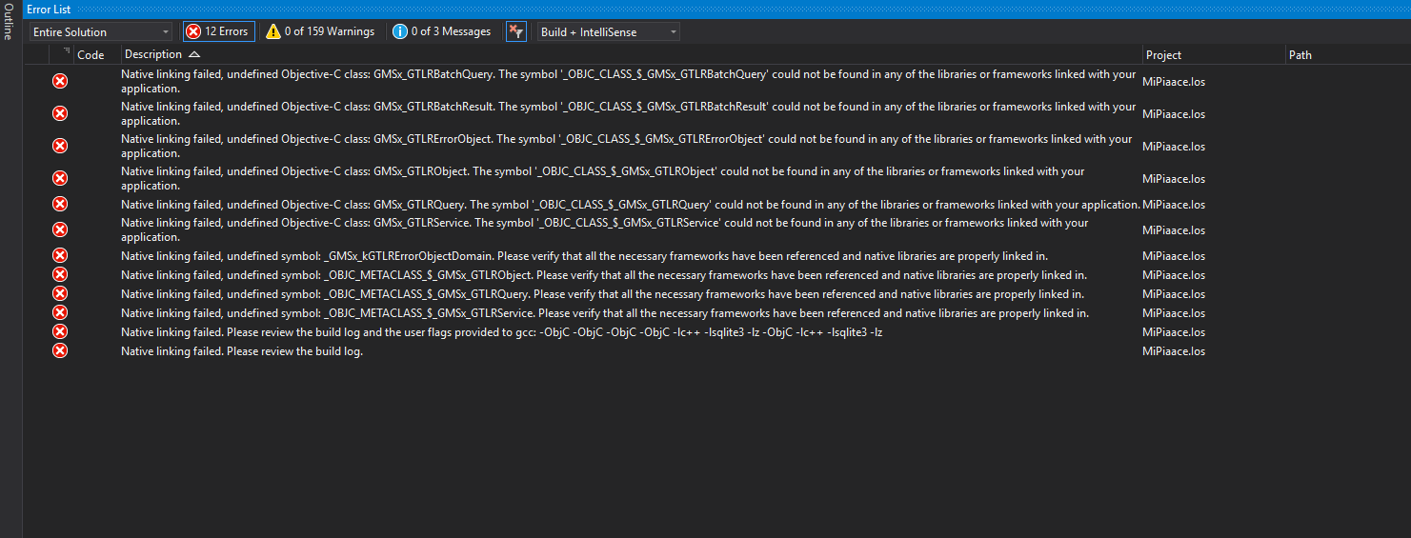This screenshot has width=1411, height=538.
Task: Click the clear build filter icon
Action: (x=516, y=31)
